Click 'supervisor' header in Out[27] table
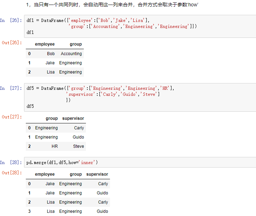Viewport: 256px width, 216px height. pos(73,118)
